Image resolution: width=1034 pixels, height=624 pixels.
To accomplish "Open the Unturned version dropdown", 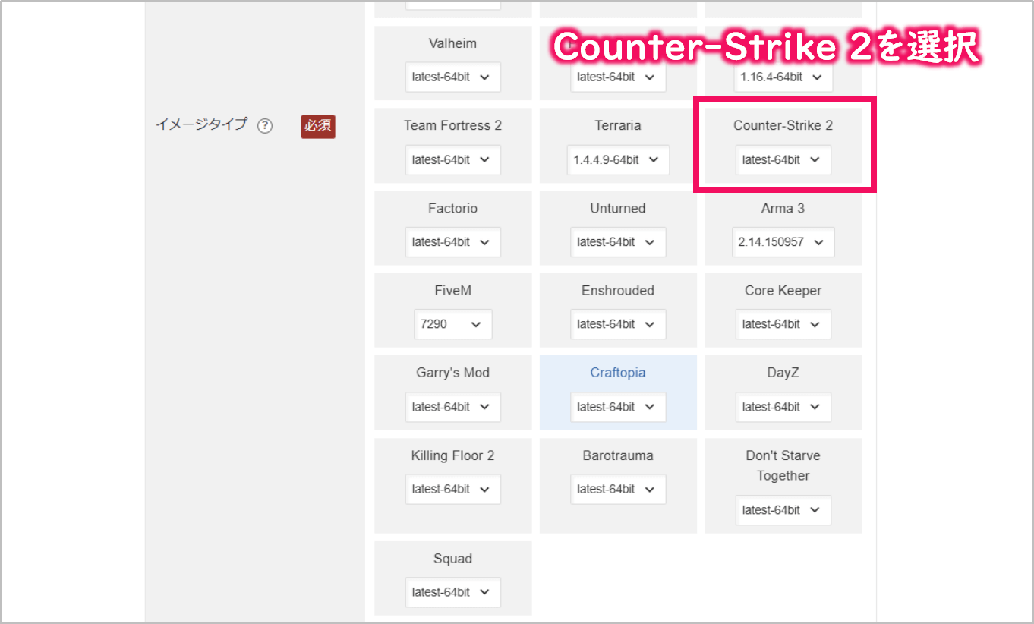I will [618, 241].
